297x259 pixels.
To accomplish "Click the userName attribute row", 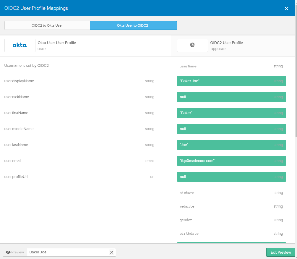I will point(231,66).
